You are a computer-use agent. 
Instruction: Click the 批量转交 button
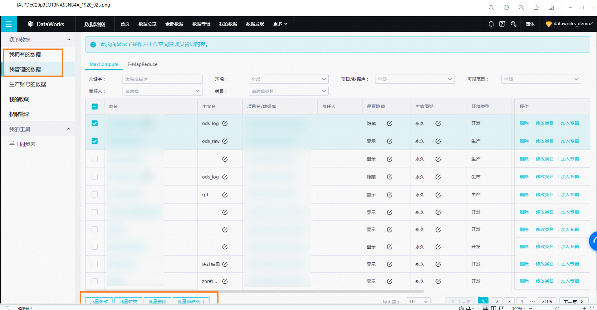click(x=128, y=301)
